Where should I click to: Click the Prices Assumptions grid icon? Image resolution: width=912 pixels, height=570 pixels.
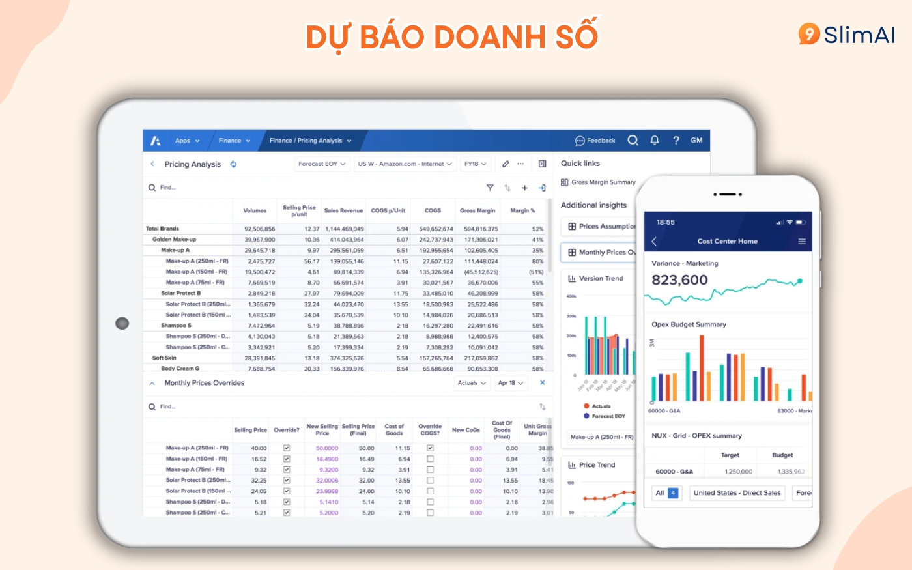tap(572, 227)
